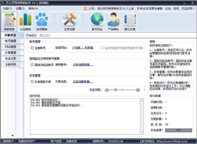Enable the 注册账号 checkbox

[x=32, y=48]
